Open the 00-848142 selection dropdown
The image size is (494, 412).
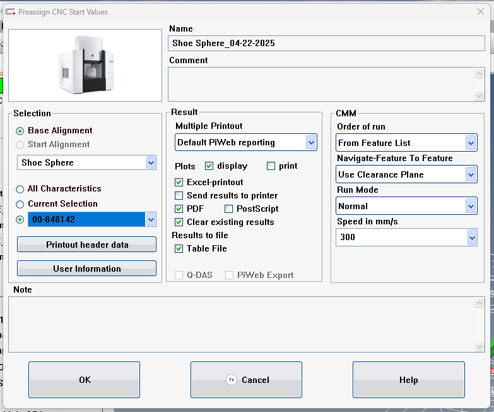pos(151,219)
